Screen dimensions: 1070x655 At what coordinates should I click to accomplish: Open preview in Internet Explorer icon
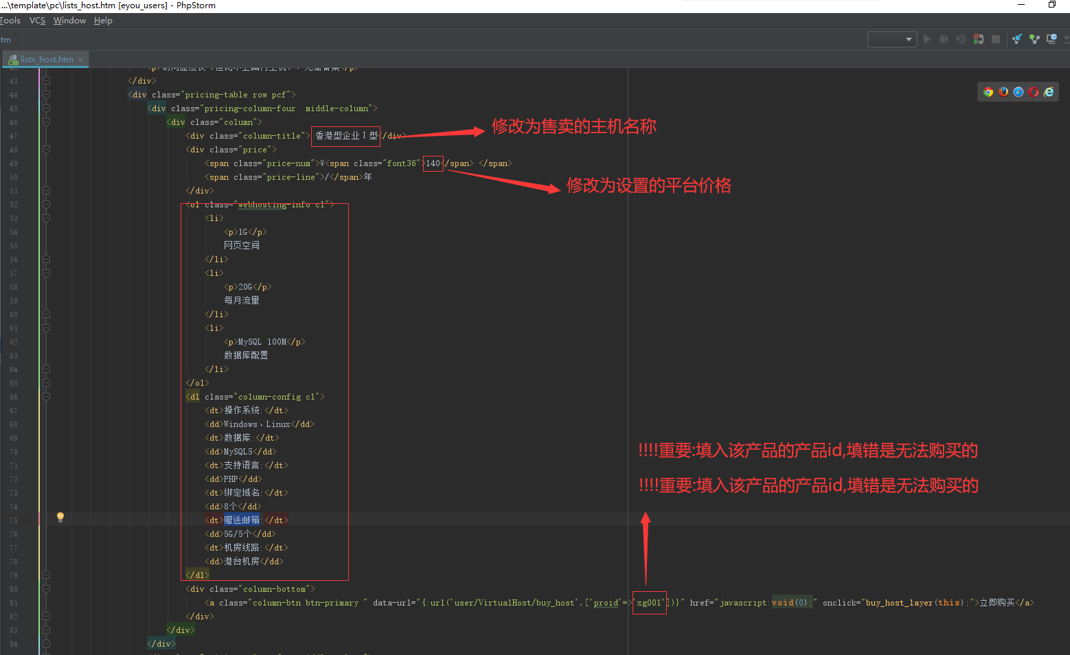coord(1049,92)
